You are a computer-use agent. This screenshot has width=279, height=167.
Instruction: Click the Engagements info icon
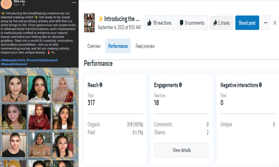click(x=180, y=85)
